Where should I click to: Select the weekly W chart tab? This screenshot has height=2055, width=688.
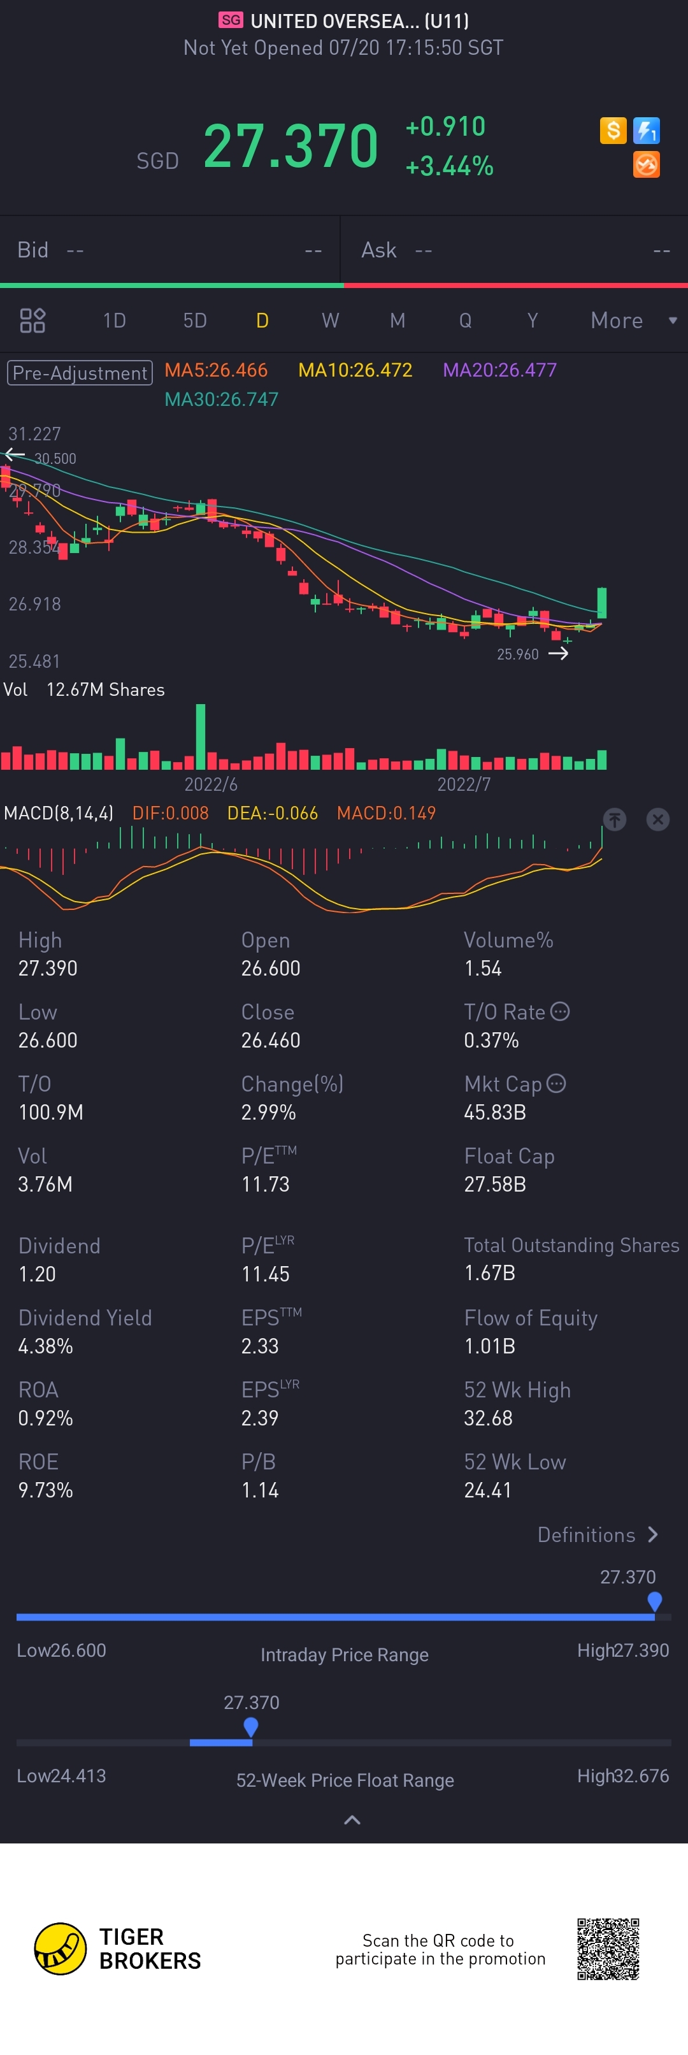pyautogui.click(x=330, y=321)
